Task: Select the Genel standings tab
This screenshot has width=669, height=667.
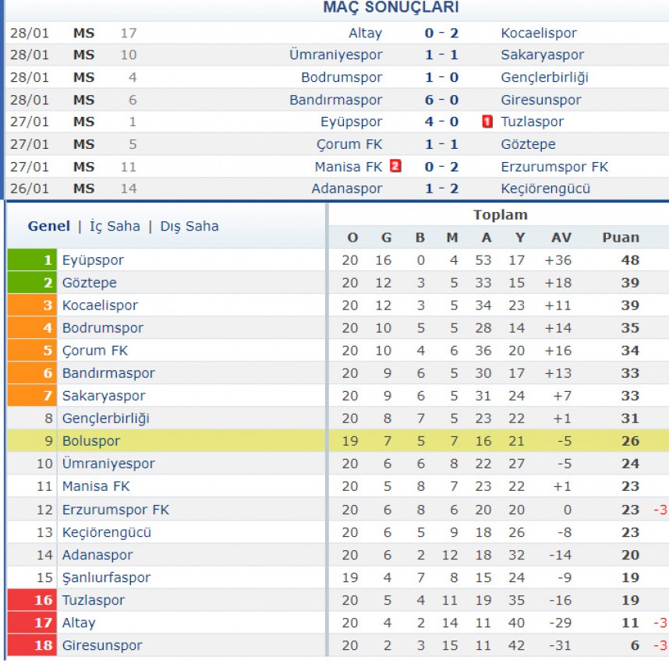Action: coord(49,226)
